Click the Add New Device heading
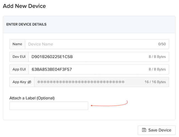 pyautogui.click(x=24, y=6)
